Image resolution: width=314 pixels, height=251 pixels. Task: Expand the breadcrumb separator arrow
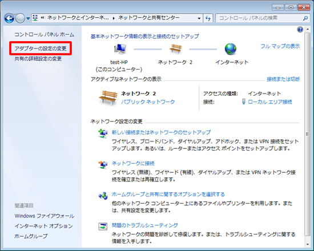pyautogui.click(x=114, y=18)
